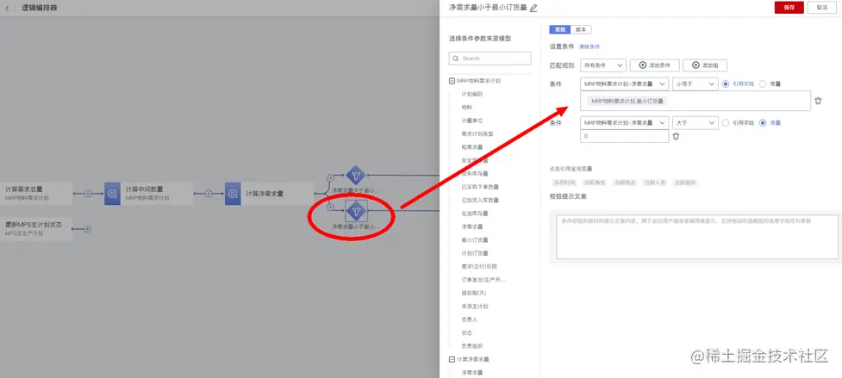The height and width of the screenshot is (378, 842).
Task: Open the 匹配规则 所有条件 dropdown
Action: pos(603,65)
